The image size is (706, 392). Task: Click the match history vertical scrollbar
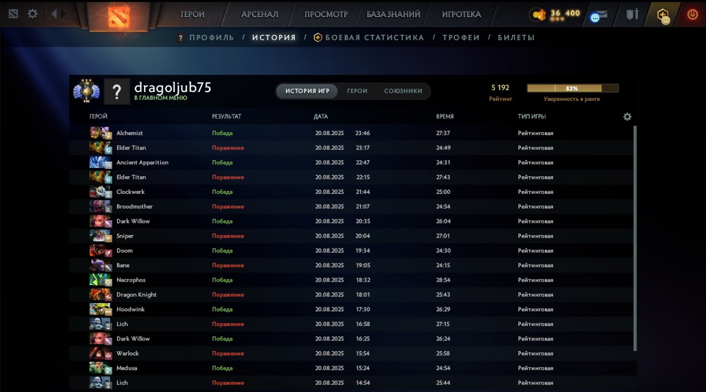pos(635,238)
